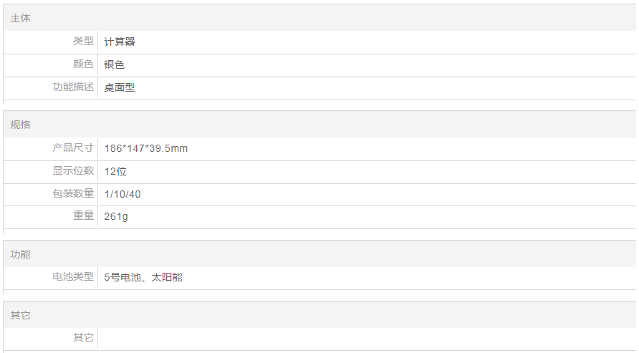The height and width of the screenshot is (353, 639).
Task: Select the 类型 row label
Action: [83, 42]
